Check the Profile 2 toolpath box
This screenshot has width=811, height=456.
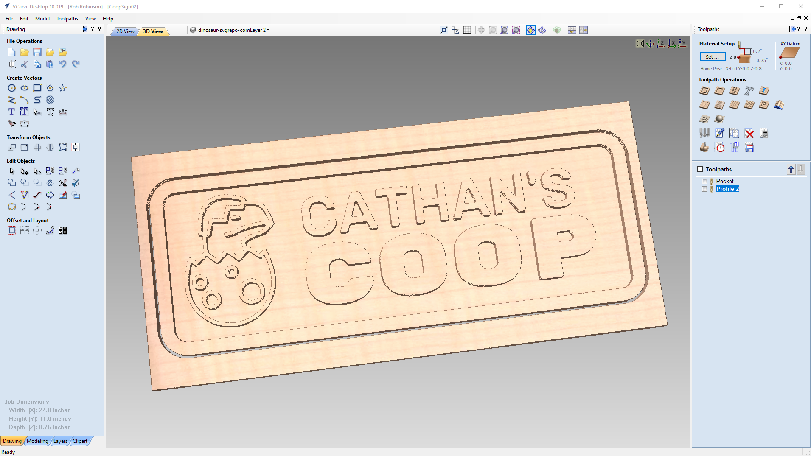coord(705,189)
